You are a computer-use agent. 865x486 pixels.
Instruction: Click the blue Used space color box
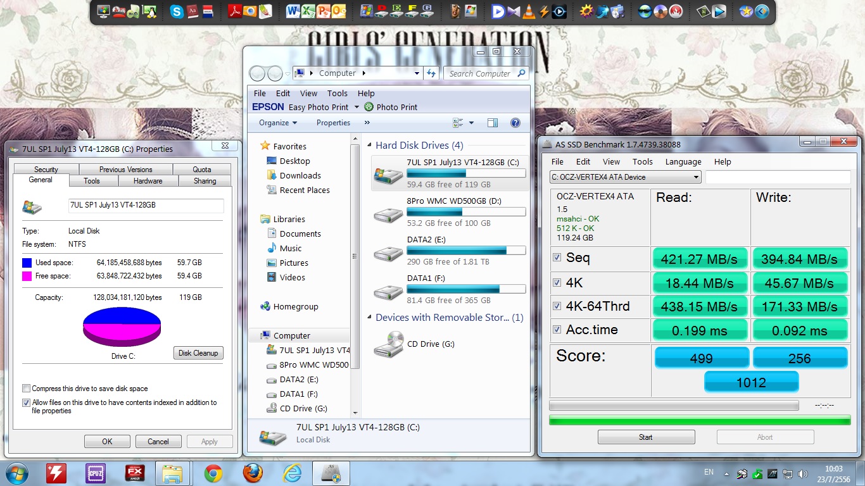coord(27,263)
